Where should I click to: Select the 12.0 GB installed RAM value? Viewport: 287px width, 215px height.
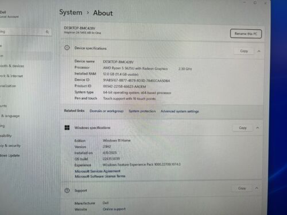(x=121, y=74)
